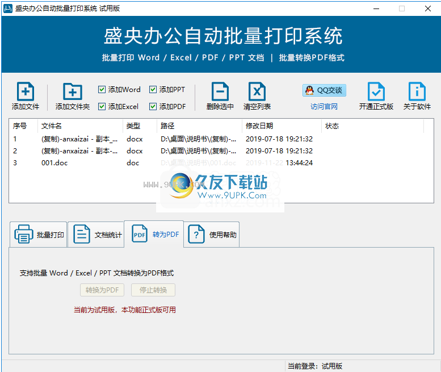Click the 删除选中 delete-selected icon
441x372 pixels.
(220, 91)
